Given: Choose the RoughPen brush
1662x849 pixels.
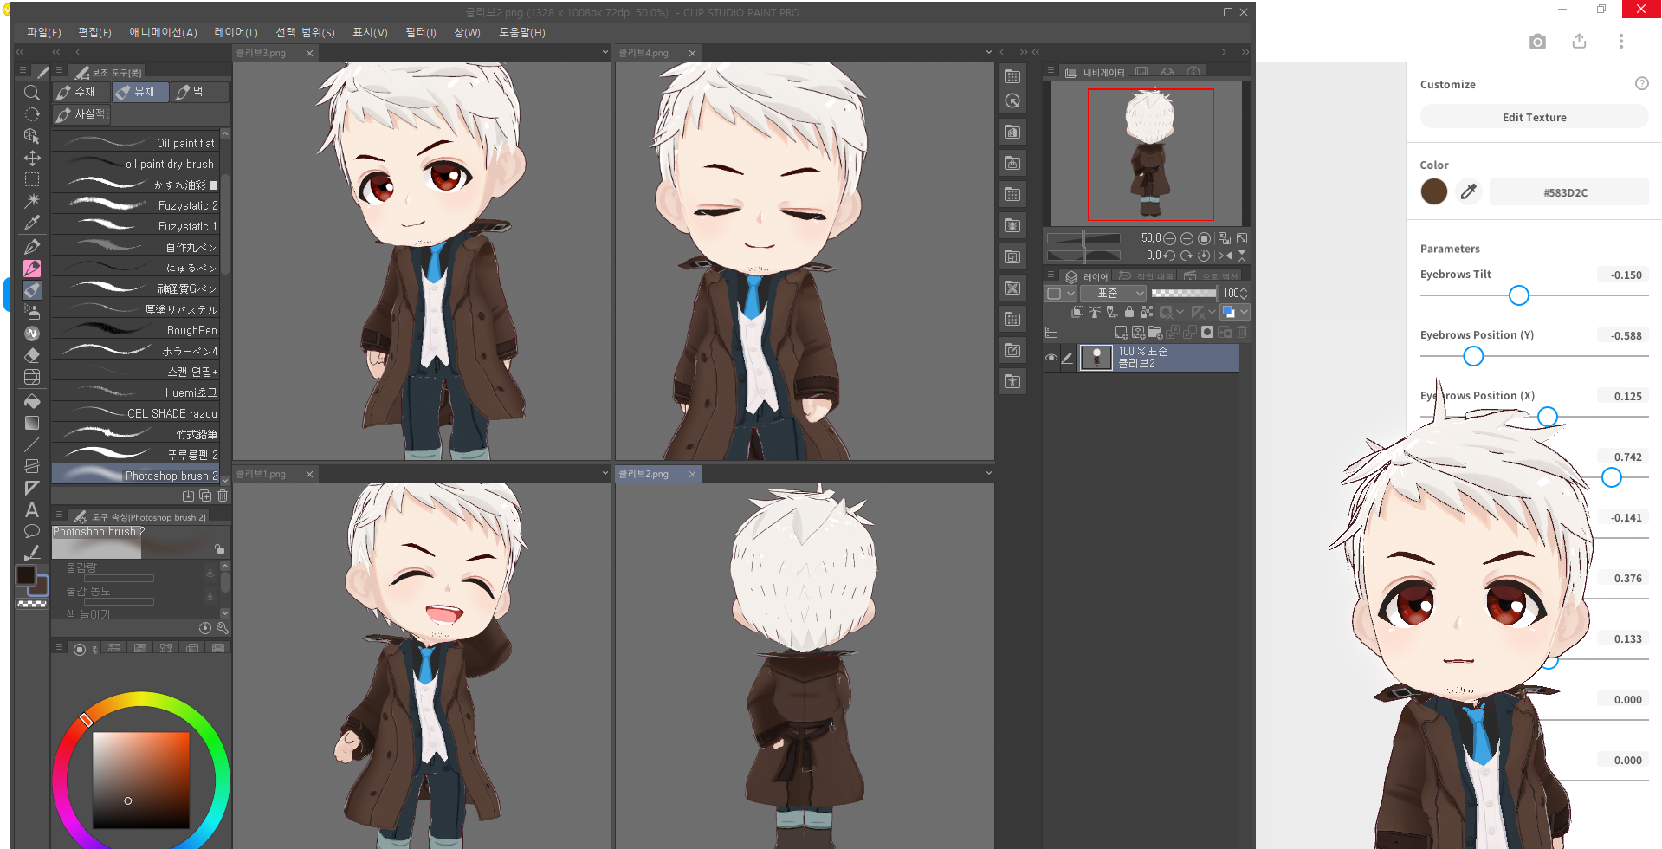Looking at the screenshot, I should [135, 330].
